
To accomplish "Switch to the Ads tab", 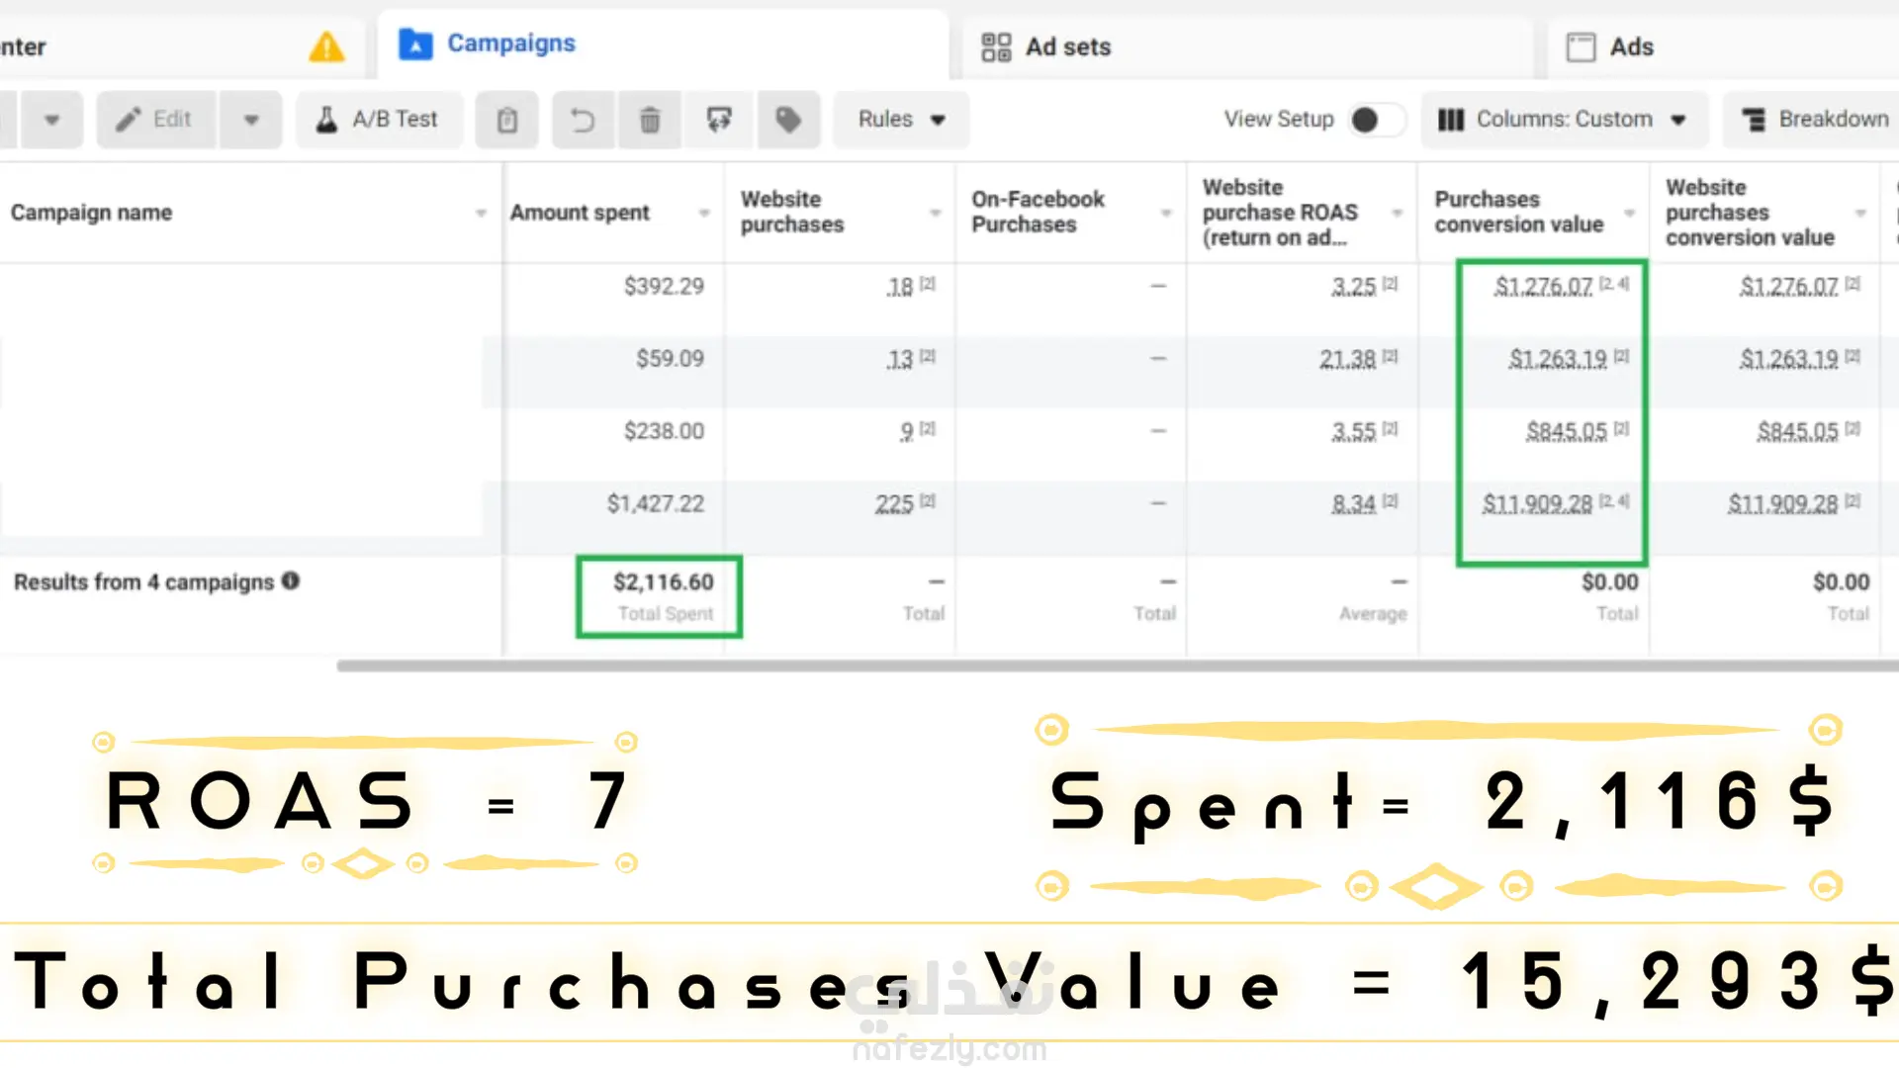I will [1610, 46].
